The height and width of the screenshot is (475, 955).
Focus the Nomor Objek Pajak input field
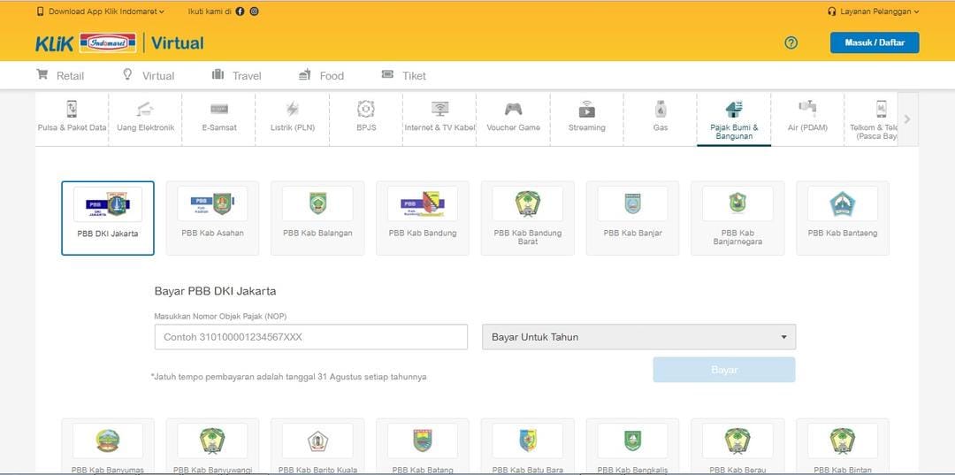311,337
